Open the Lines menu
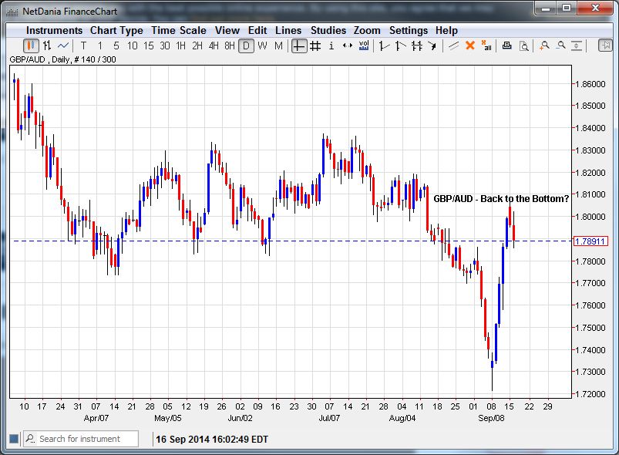 [x=288, y=30]
